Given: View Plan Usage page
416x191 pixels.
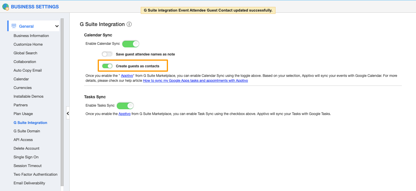Looking at the screenshot, I should (23, 114).
